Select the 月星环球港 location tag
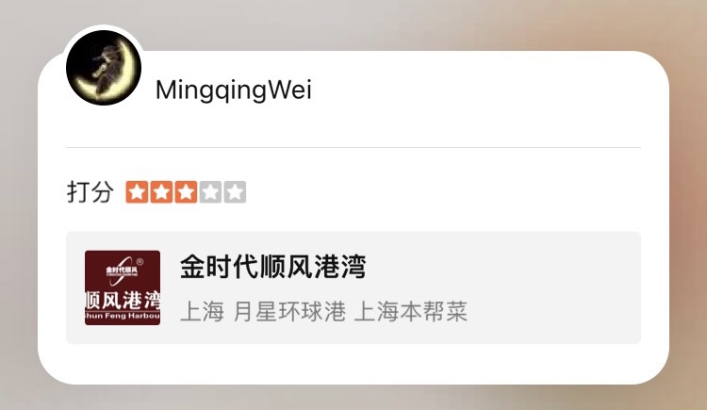The height and width of the screenshot is (410, 707). coord(289,312)
